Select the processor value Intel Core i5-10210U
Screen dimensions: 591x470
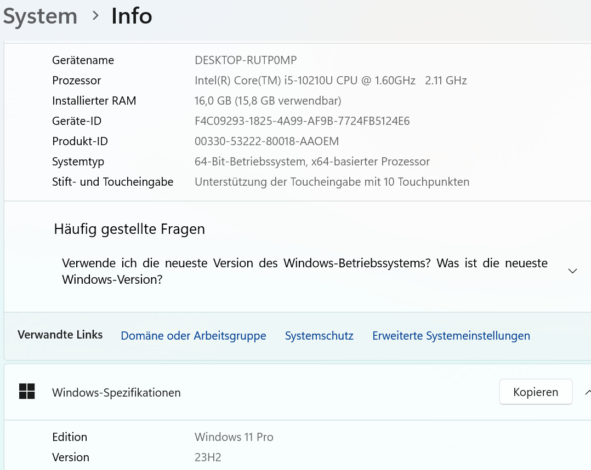[x=331, y=81]
